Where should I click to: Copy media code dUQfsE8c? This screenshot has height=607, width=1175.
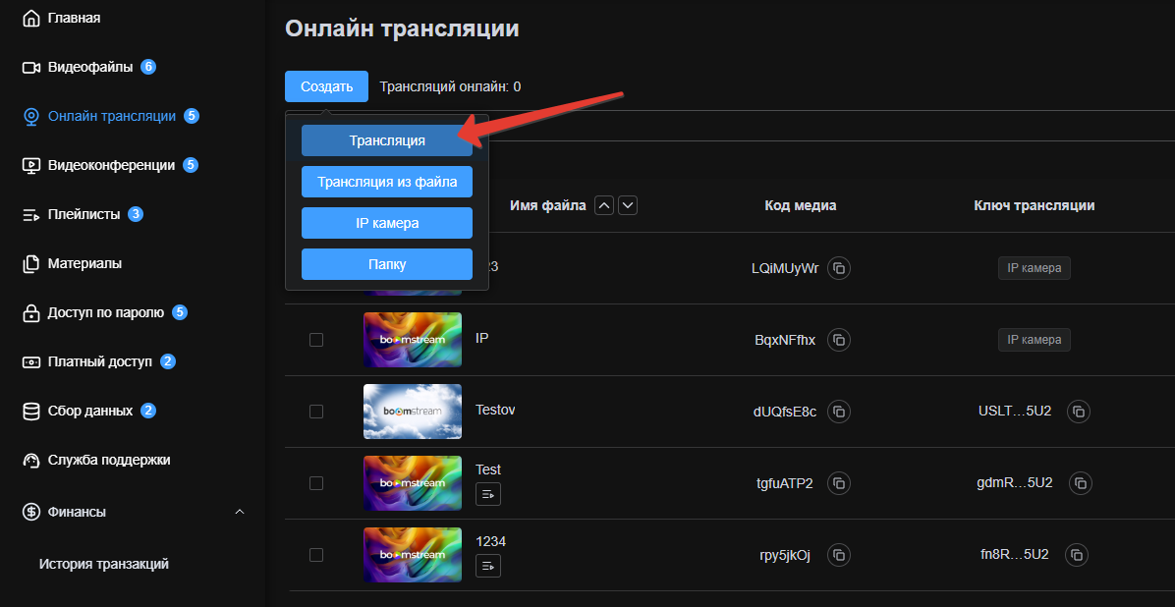[x=839, y=412]
